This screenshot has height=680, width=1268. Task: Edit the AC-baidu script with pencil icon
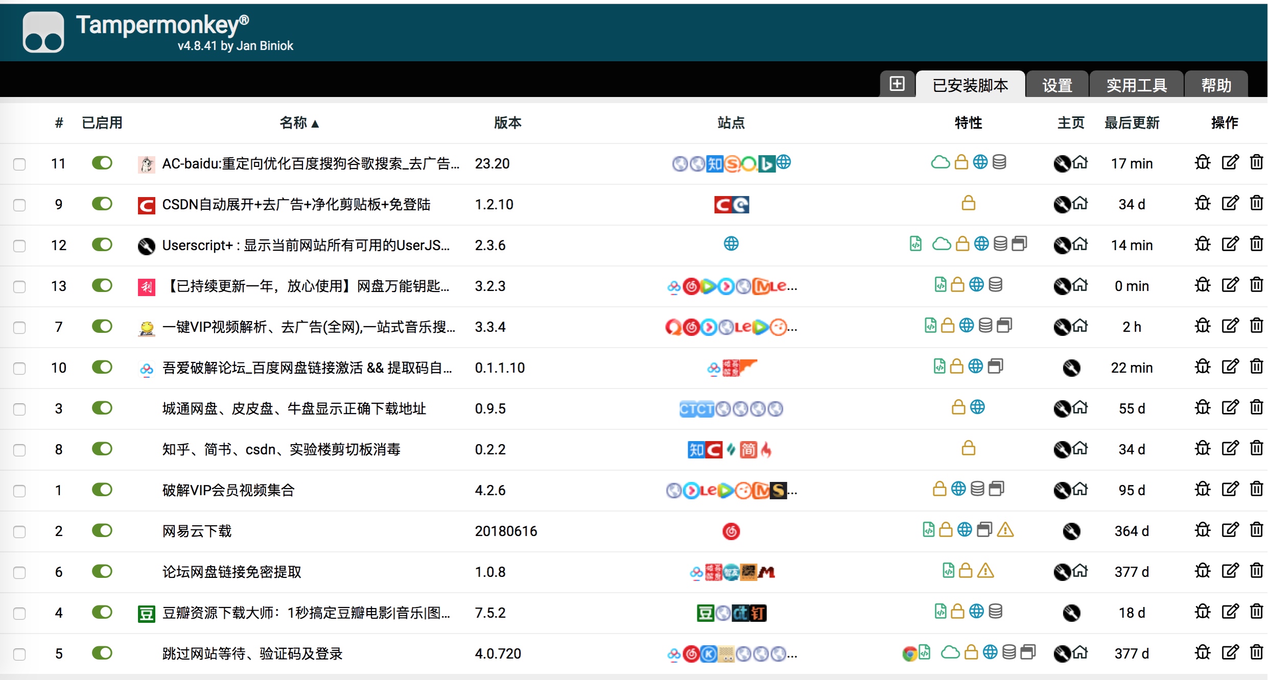click(1230, 163)
